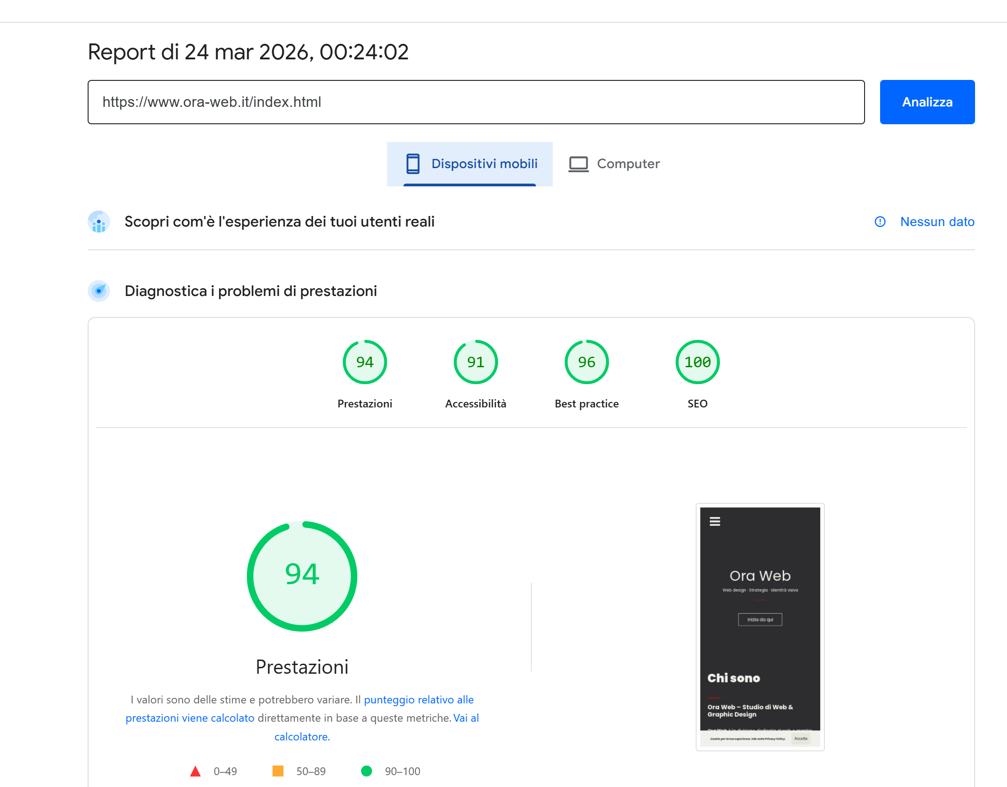
Task: Select the Prestazioni 94 score gauge
Action: pyautogui.click(x=365, y=362)
